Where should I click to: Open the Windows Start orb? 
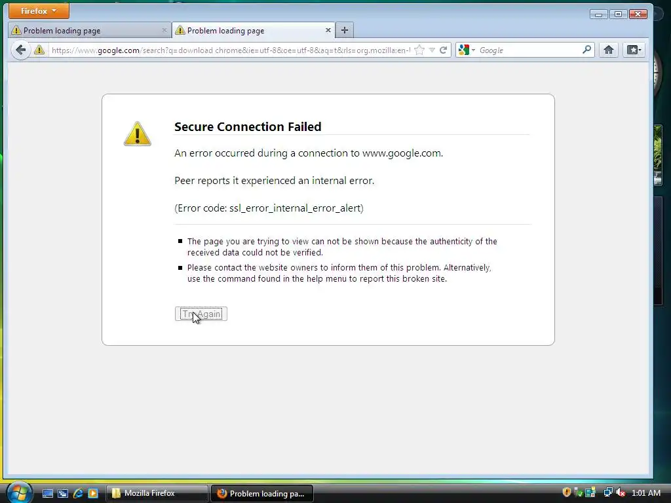coord(19,493)
